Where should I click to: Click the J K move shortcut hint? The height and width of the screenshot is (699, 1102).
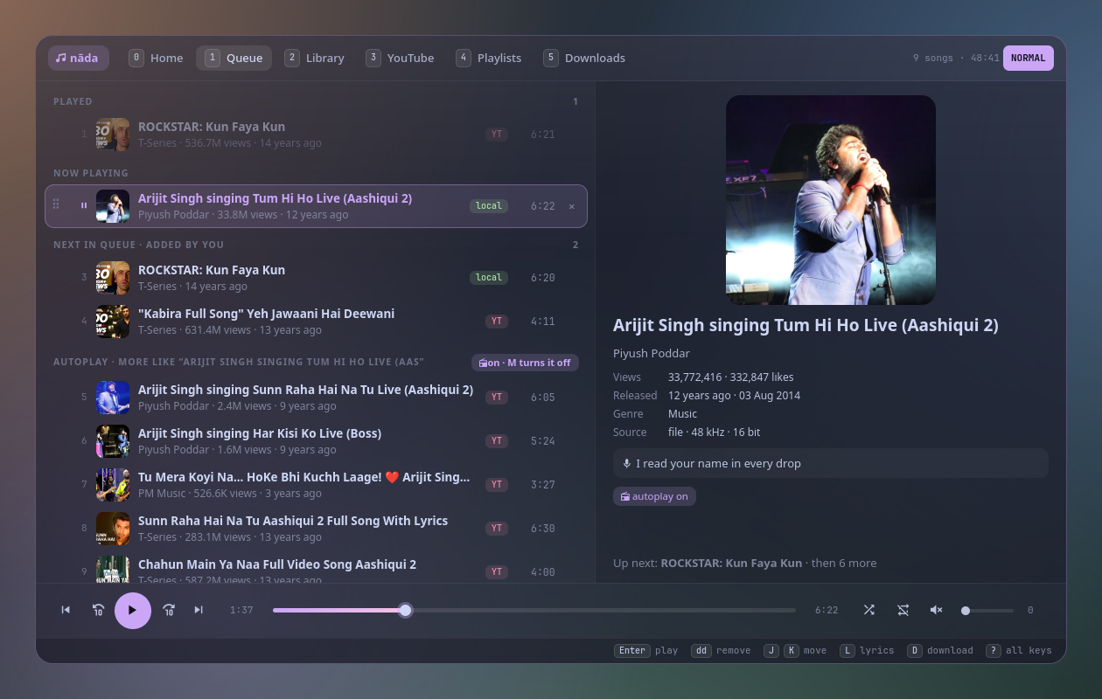[795, 650]
